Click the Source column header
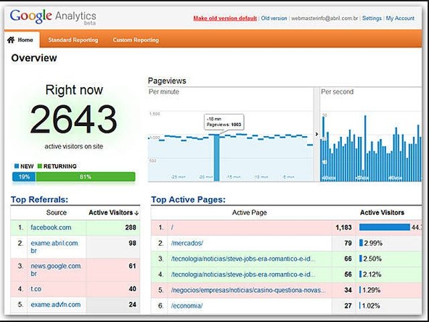 [x=56, y=213]
